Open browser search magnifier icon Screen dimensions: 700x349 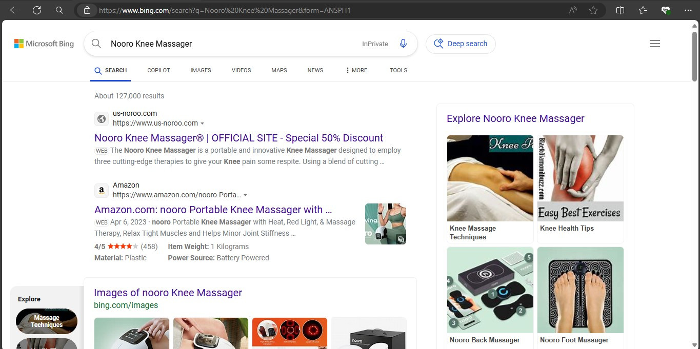pyautogui.click(x=59, y=10)
